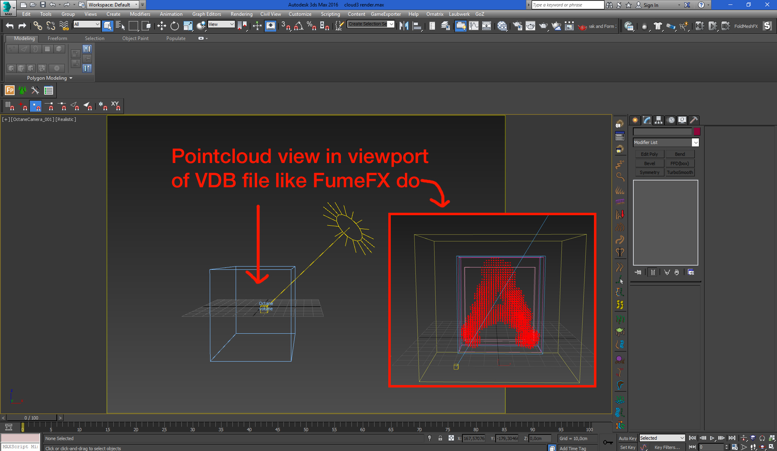The height and width of the screenshot is (451, 777).
Task: Choose the Select and Scale tool
Action: [x=188, y=26]
